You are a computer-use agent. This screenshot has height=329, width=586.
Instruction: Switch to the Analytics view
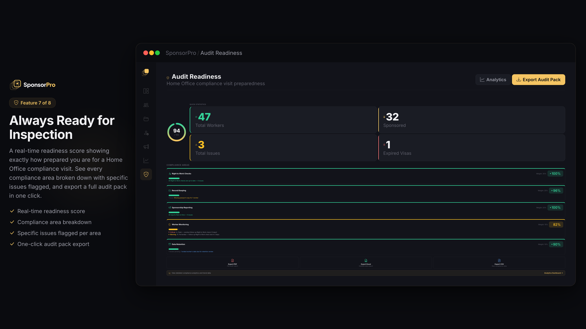pyautogui.click(x=493, y=80)
